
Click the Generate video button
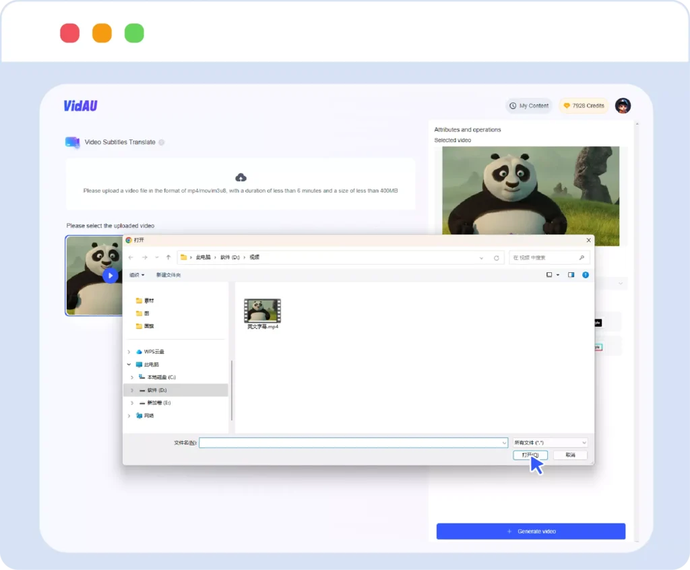point(531,532)
